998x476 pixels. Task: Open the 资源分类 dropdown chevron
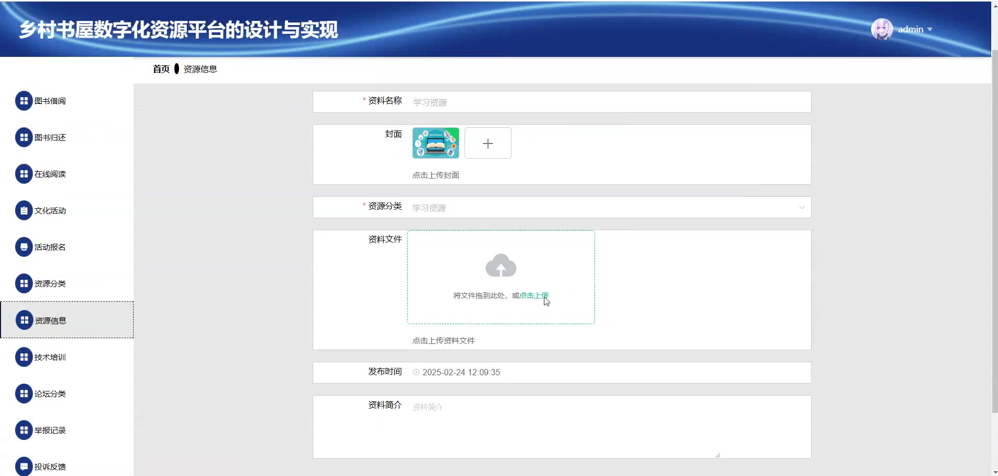pyautogui.click(x=801, y=208)
